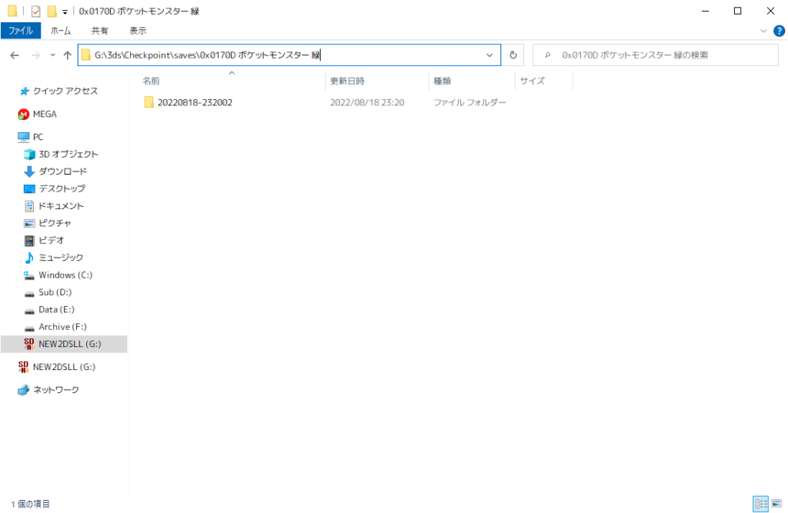Click the PC computer icon

point(23,137)
